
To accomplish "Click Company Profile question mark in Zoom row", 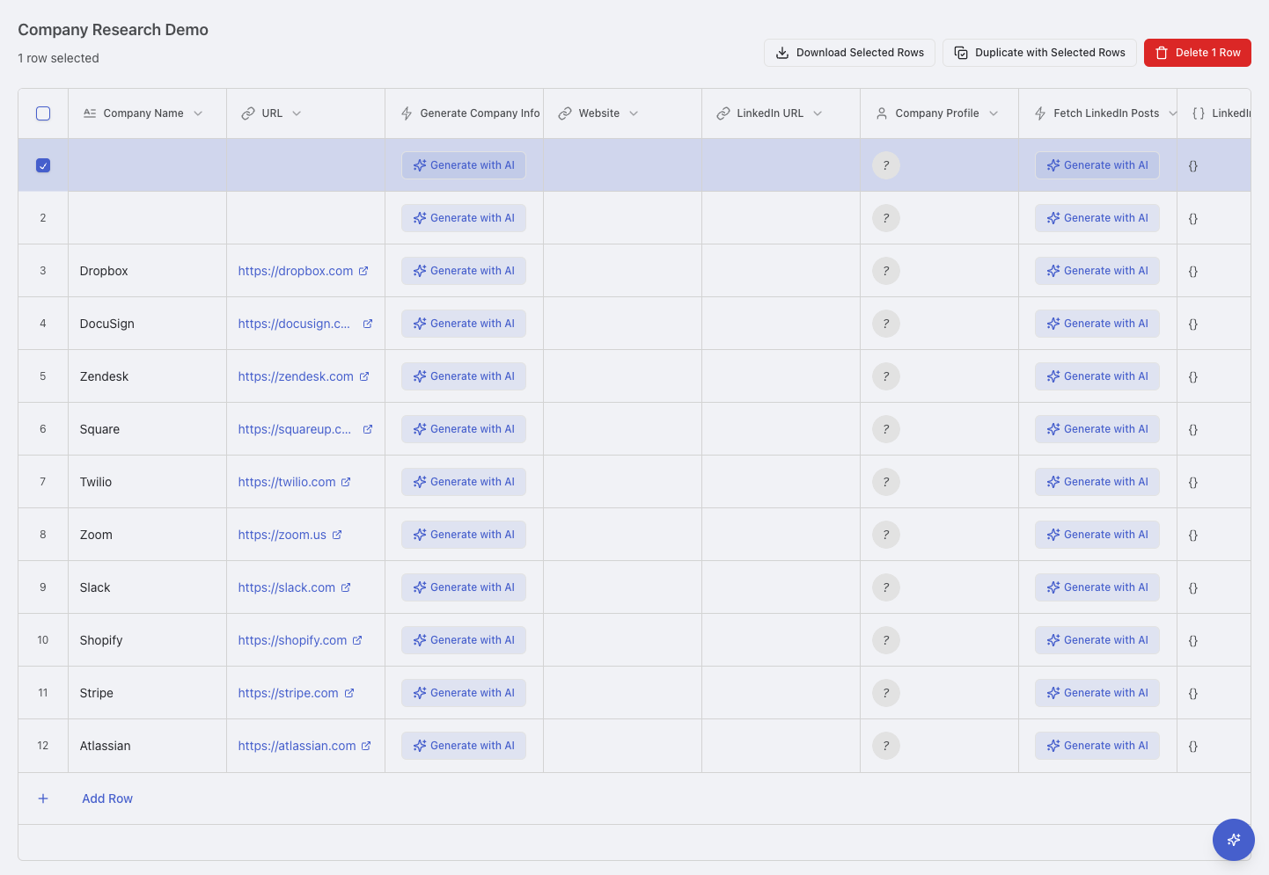I will 886,535.
